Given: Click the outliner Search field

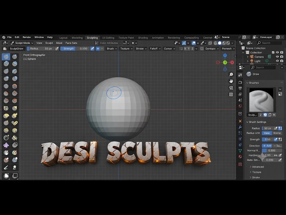Looking at the screenshot, I should pos(269,43).
